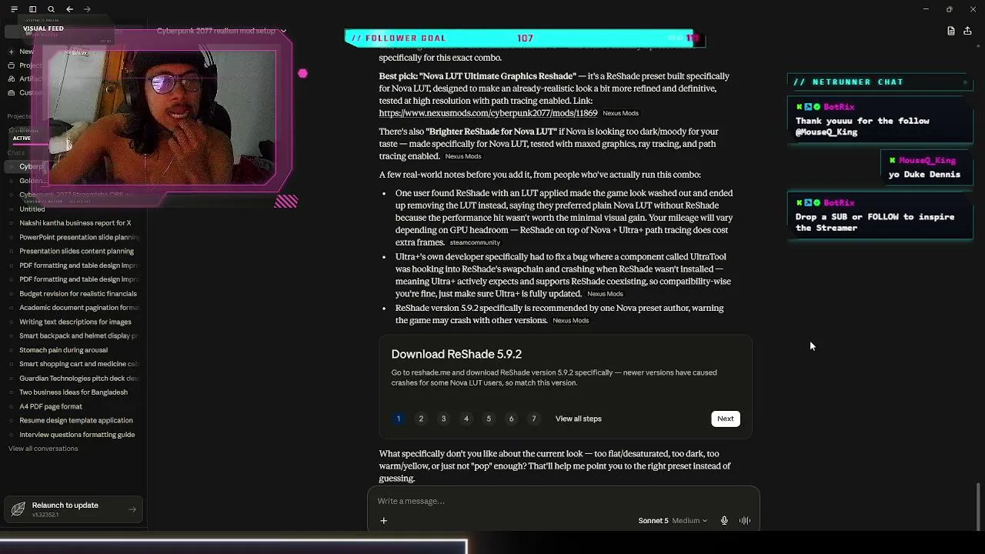This screenshot has height=554, width=985.
Task: Go to step 4 of the guide
Action: (x=466, y=419)
